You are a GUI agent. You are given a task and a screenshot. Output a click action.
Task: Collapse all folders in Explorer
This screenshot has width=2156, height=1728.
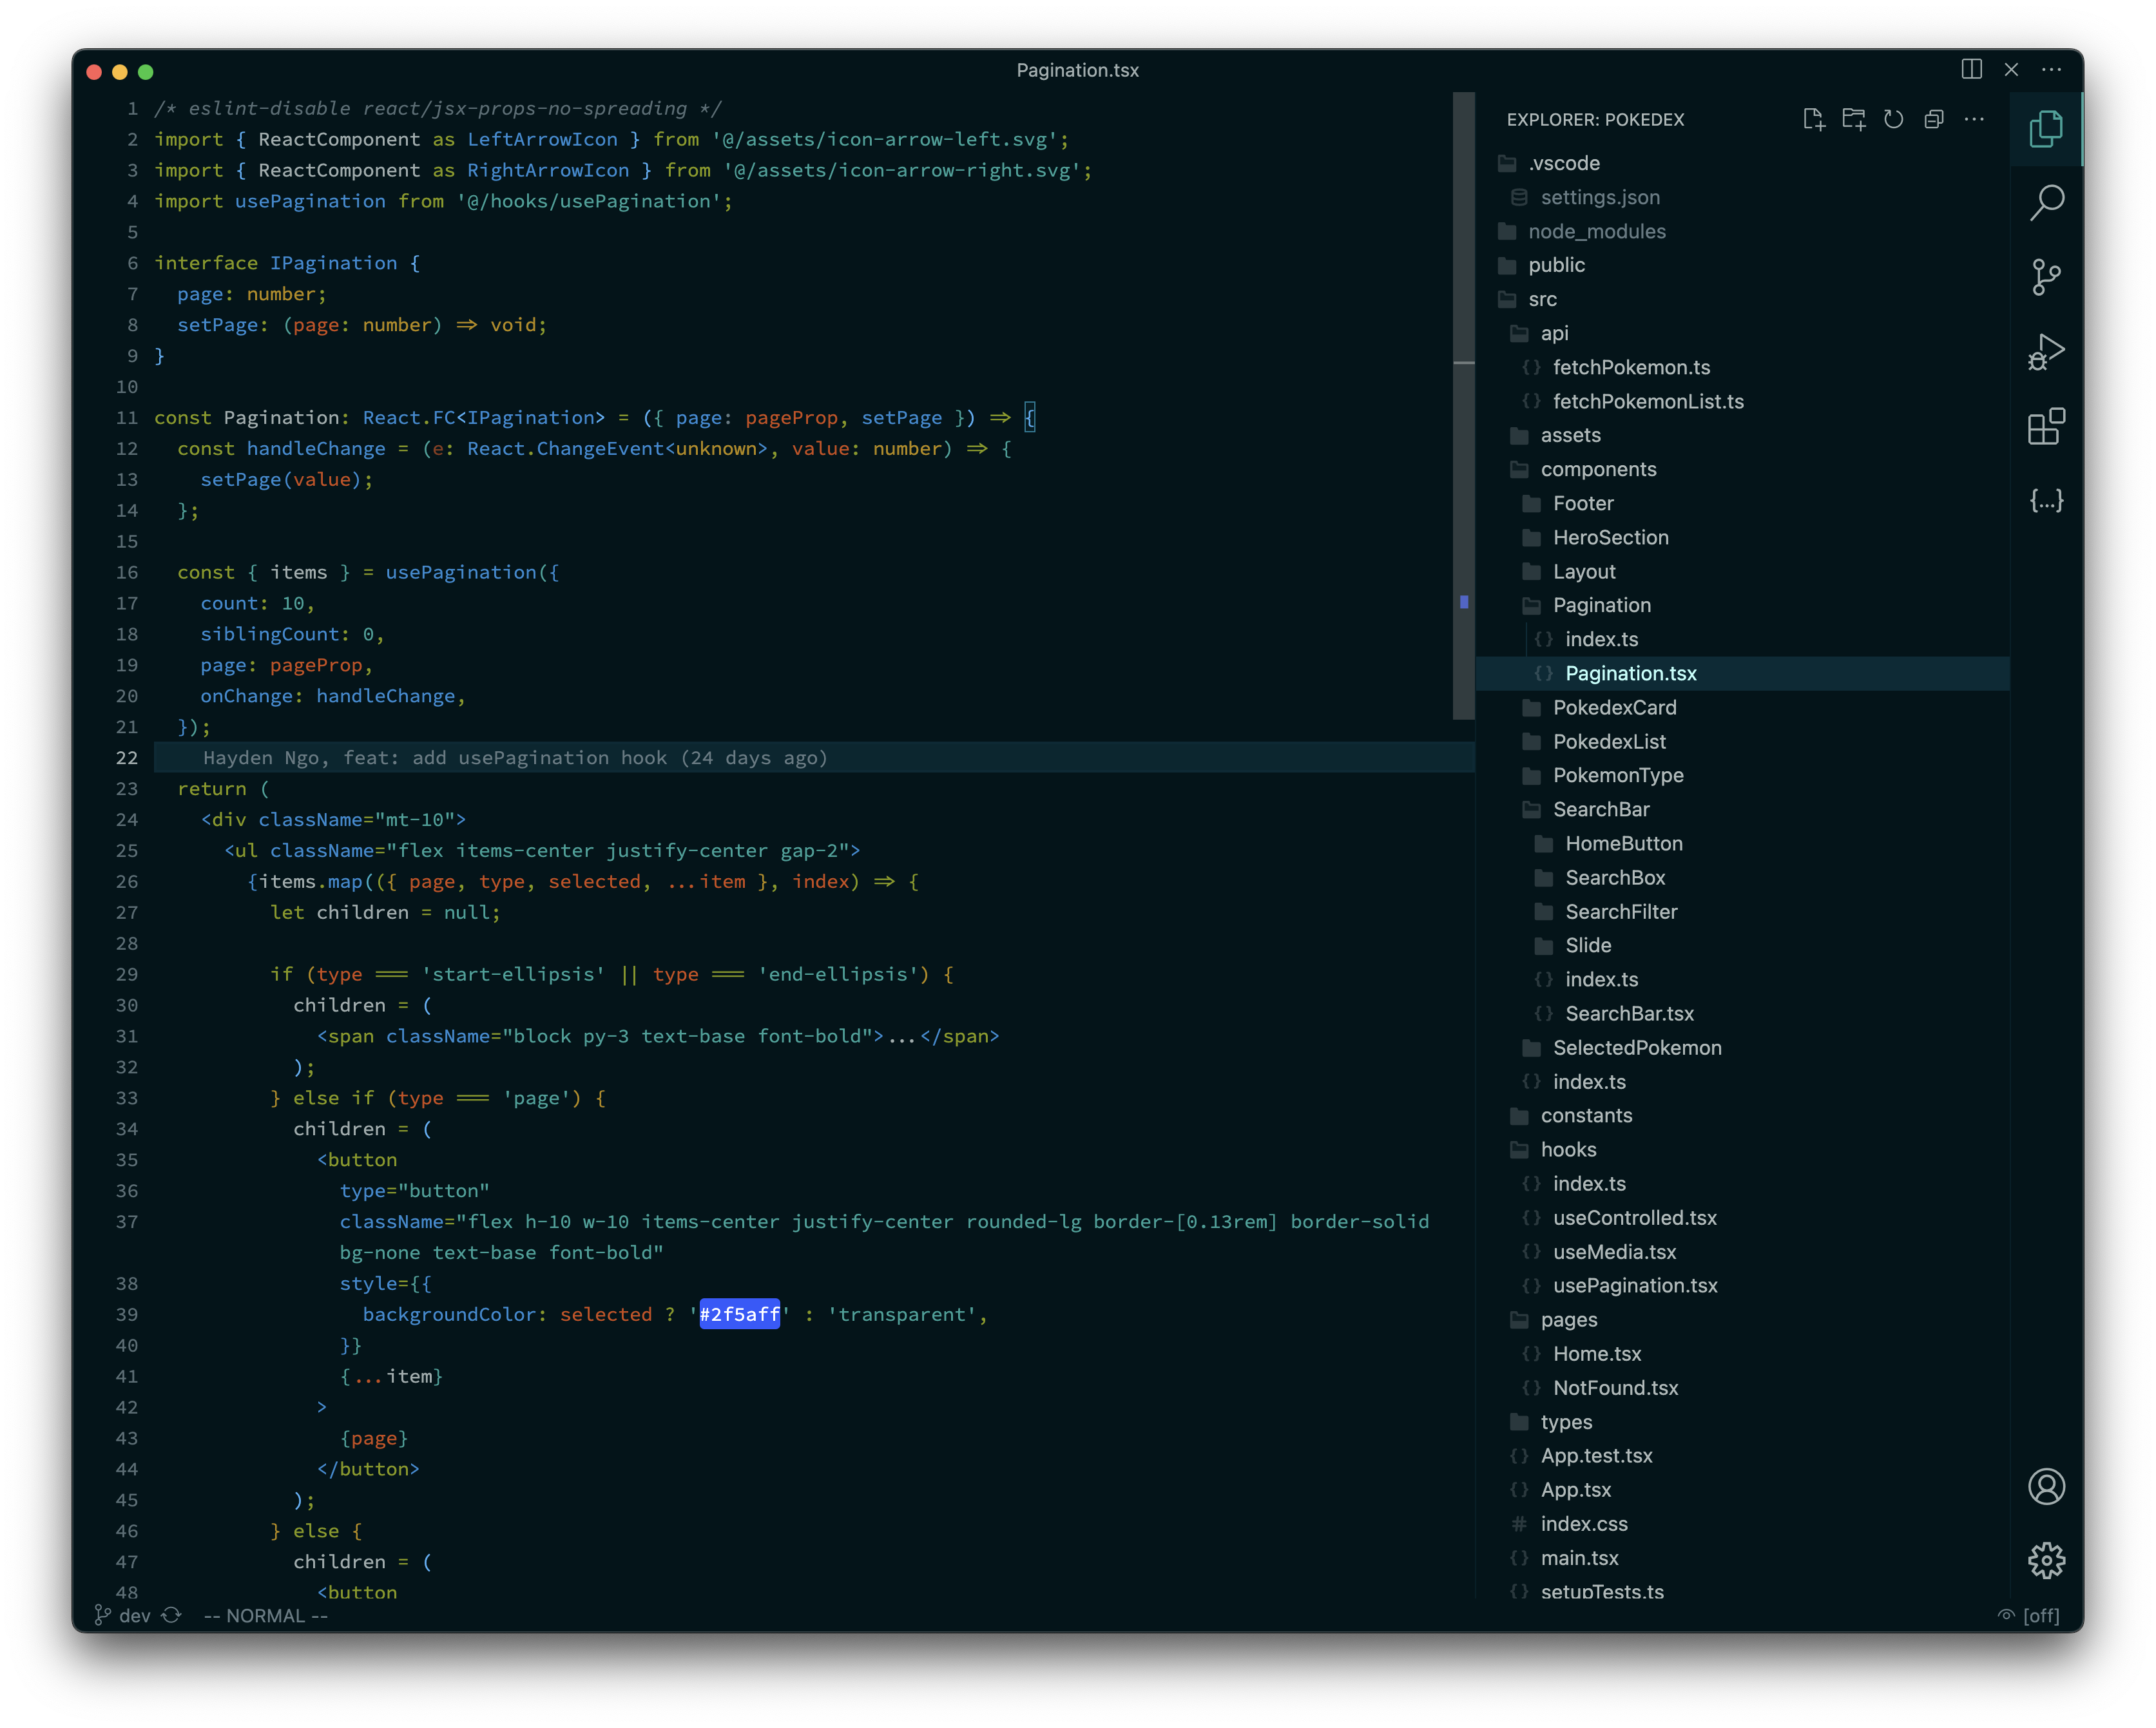coord(1934,120)
